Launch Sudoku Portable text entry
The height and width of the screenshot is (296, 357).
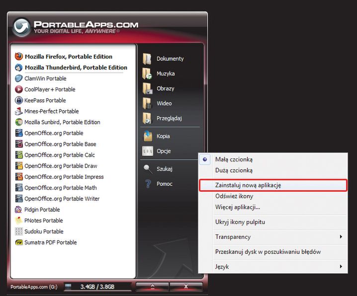(x=44, y=231)
